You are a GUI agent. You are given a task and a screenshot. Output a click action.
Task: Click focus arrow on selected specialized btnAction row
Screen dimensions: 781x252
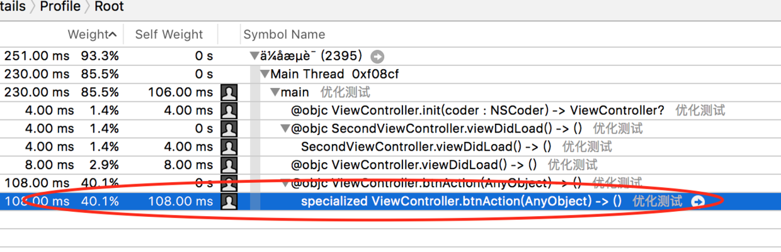tap(698, 202)
